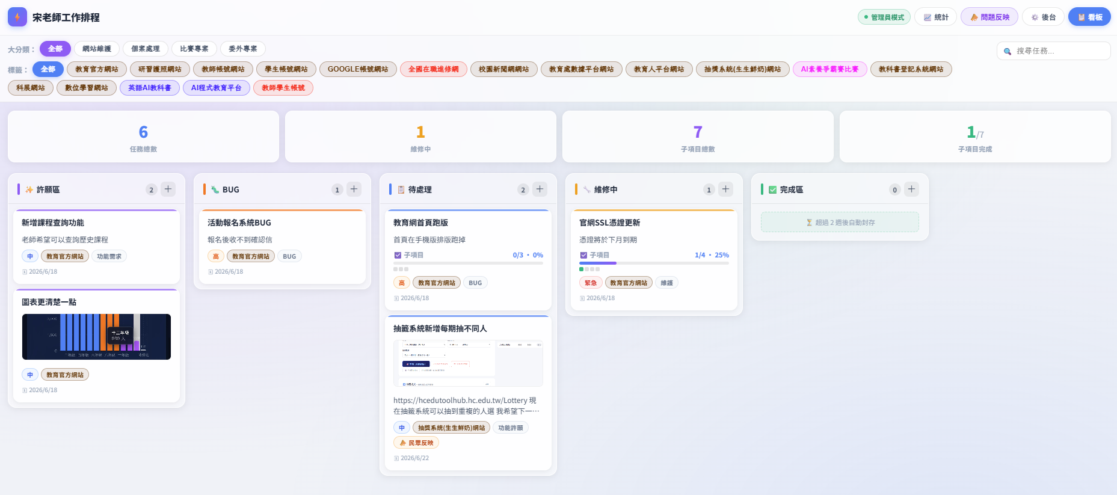Filter by AI素養爭霸賽比賽 tag

pos(830,69)
